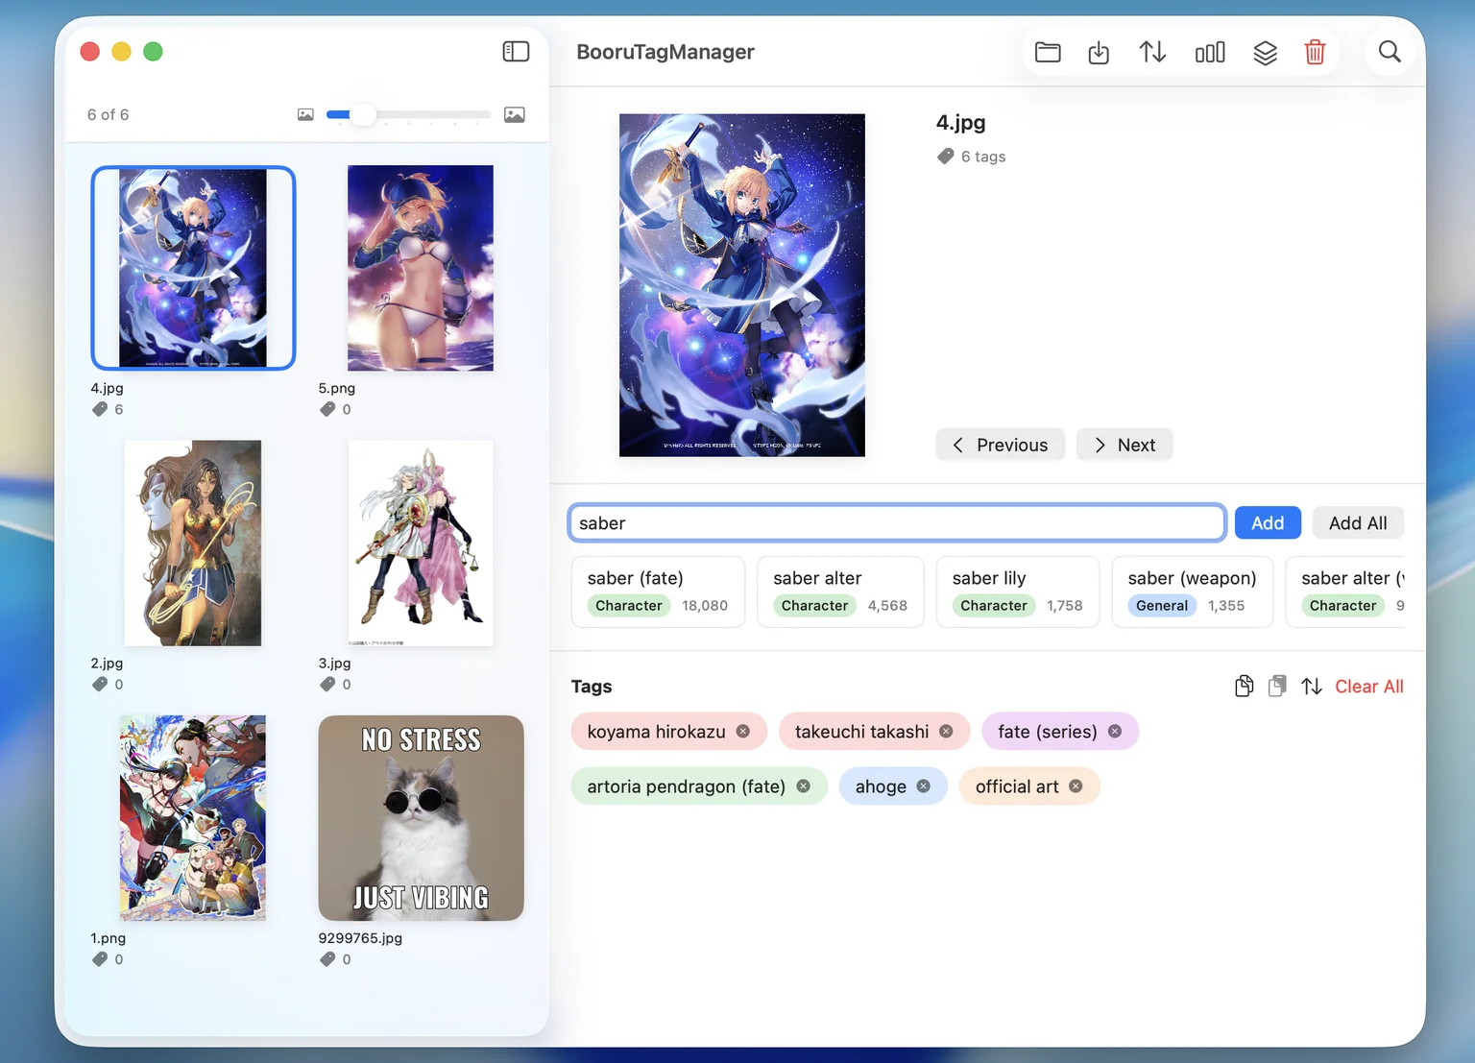1475x1063 pixels.
Task: Remove the fate (series) tag
Action: tap(1115, 731)
